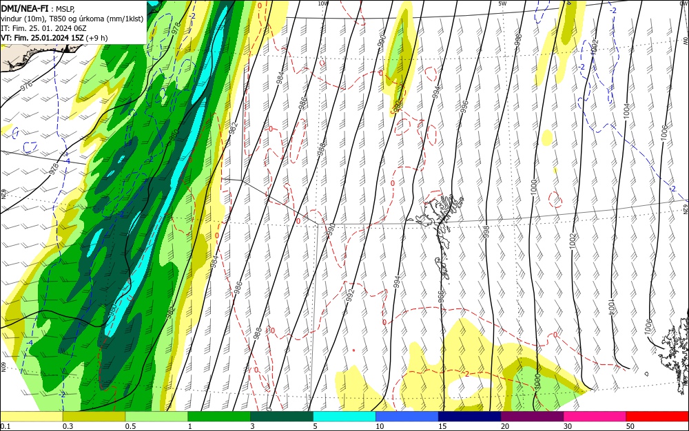
Task: Click the '50' legend scale value
Action: (x=630, y=426)
